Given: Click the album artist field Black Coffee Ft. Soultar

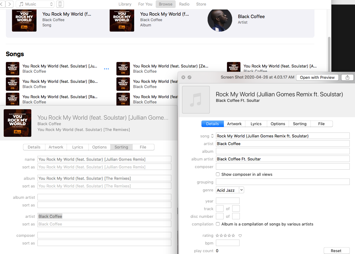Looking at the screenshot, I should pos(283,159).
